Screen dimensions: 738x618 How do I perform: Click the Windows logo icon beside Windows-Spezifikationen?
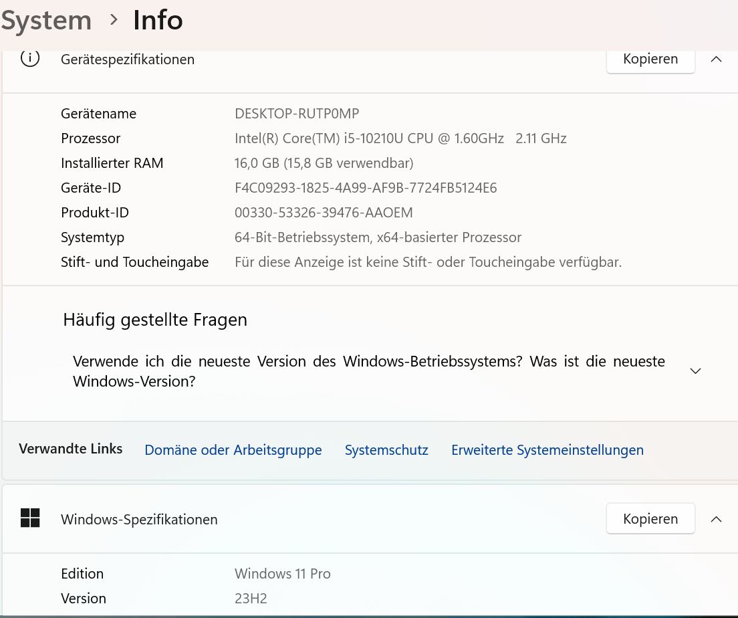click(x=30, y=518)
